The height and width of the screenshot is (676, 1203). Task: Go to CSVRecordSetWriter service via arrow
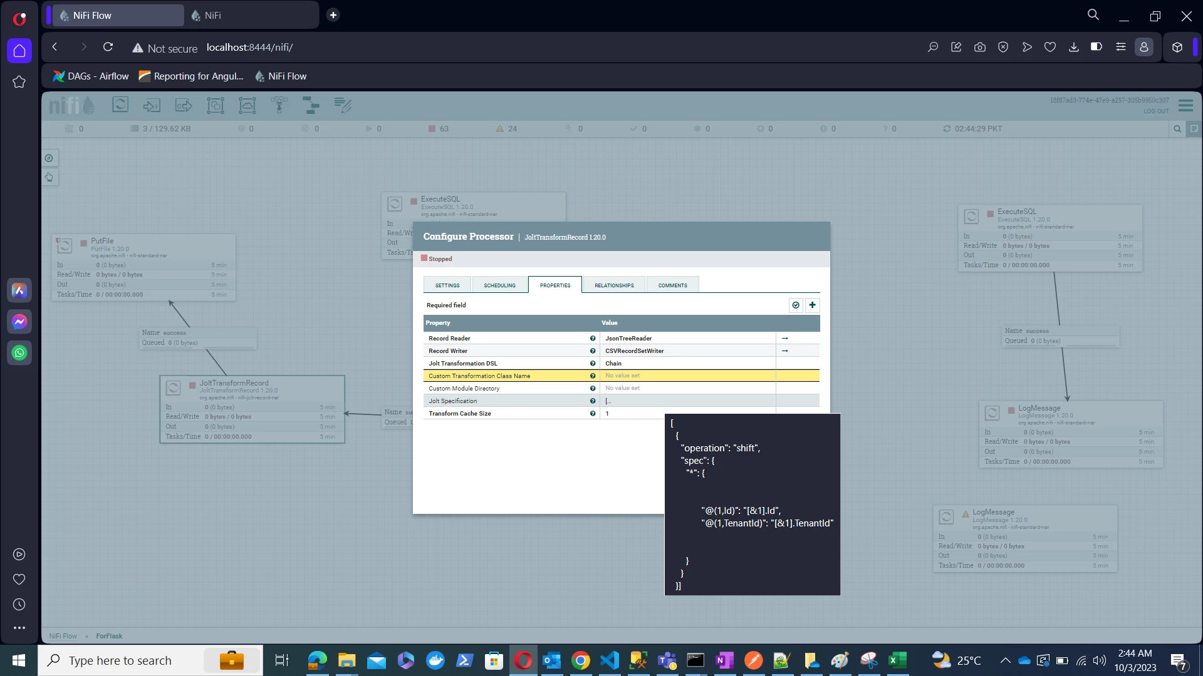click(784, 351)
